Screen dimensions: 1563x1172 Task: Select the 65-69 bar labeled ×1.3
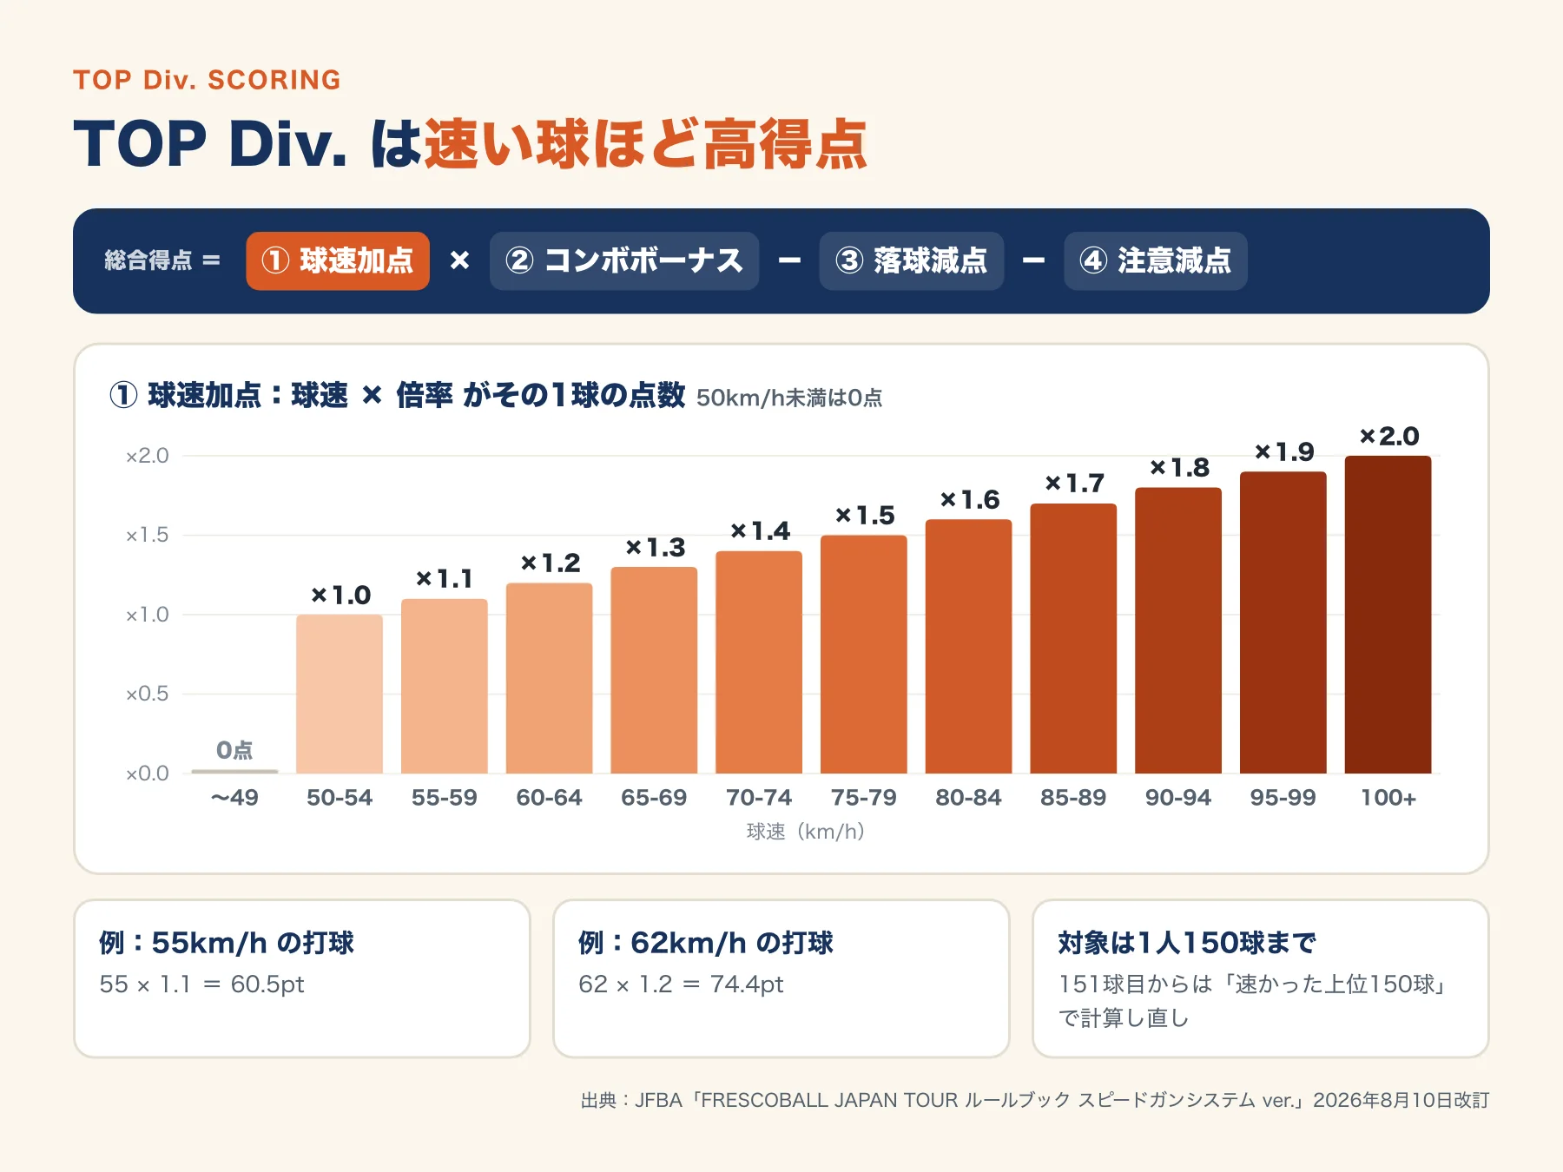[x=654, y=670]
